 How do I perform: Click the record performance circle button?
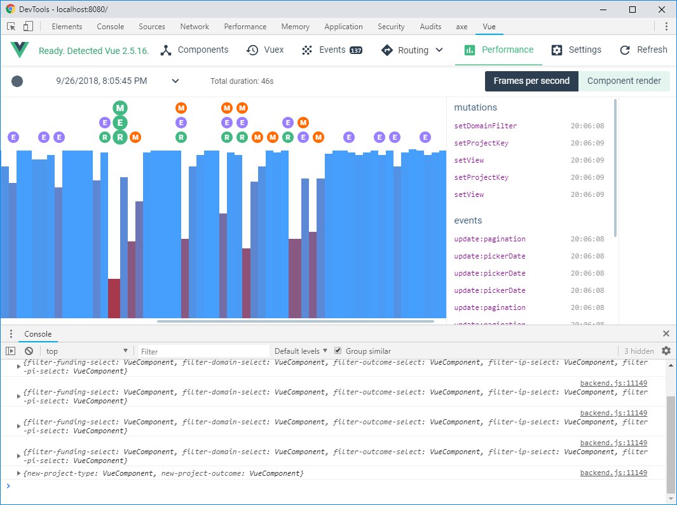(17, 81)
